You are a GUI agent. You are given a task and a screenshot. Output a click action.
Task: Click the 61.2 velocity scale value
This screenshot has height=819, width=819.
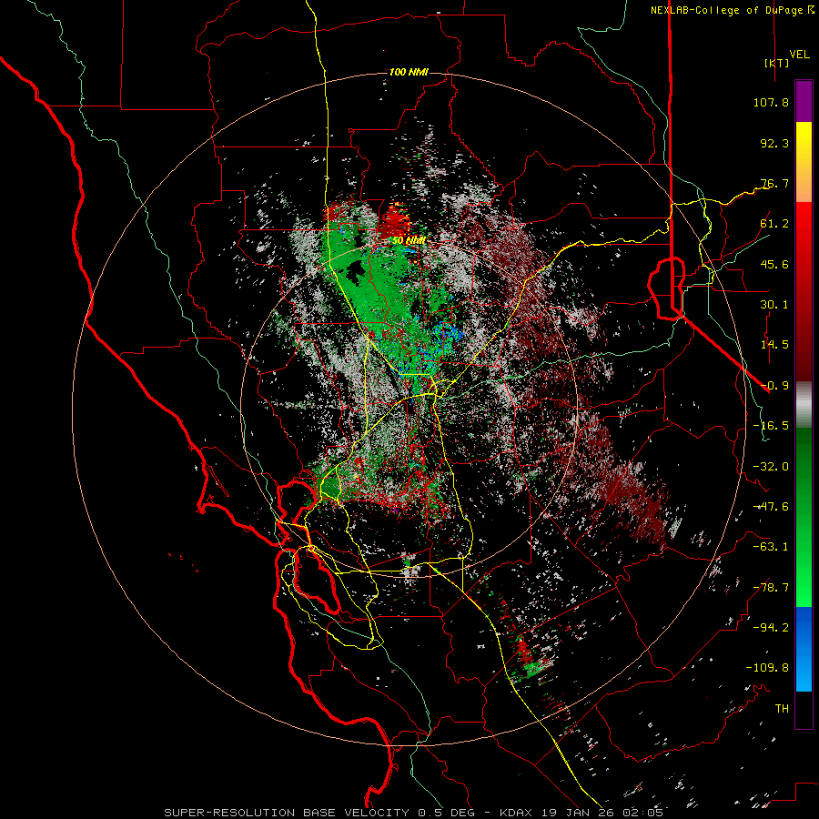click(x=774, y=224)
